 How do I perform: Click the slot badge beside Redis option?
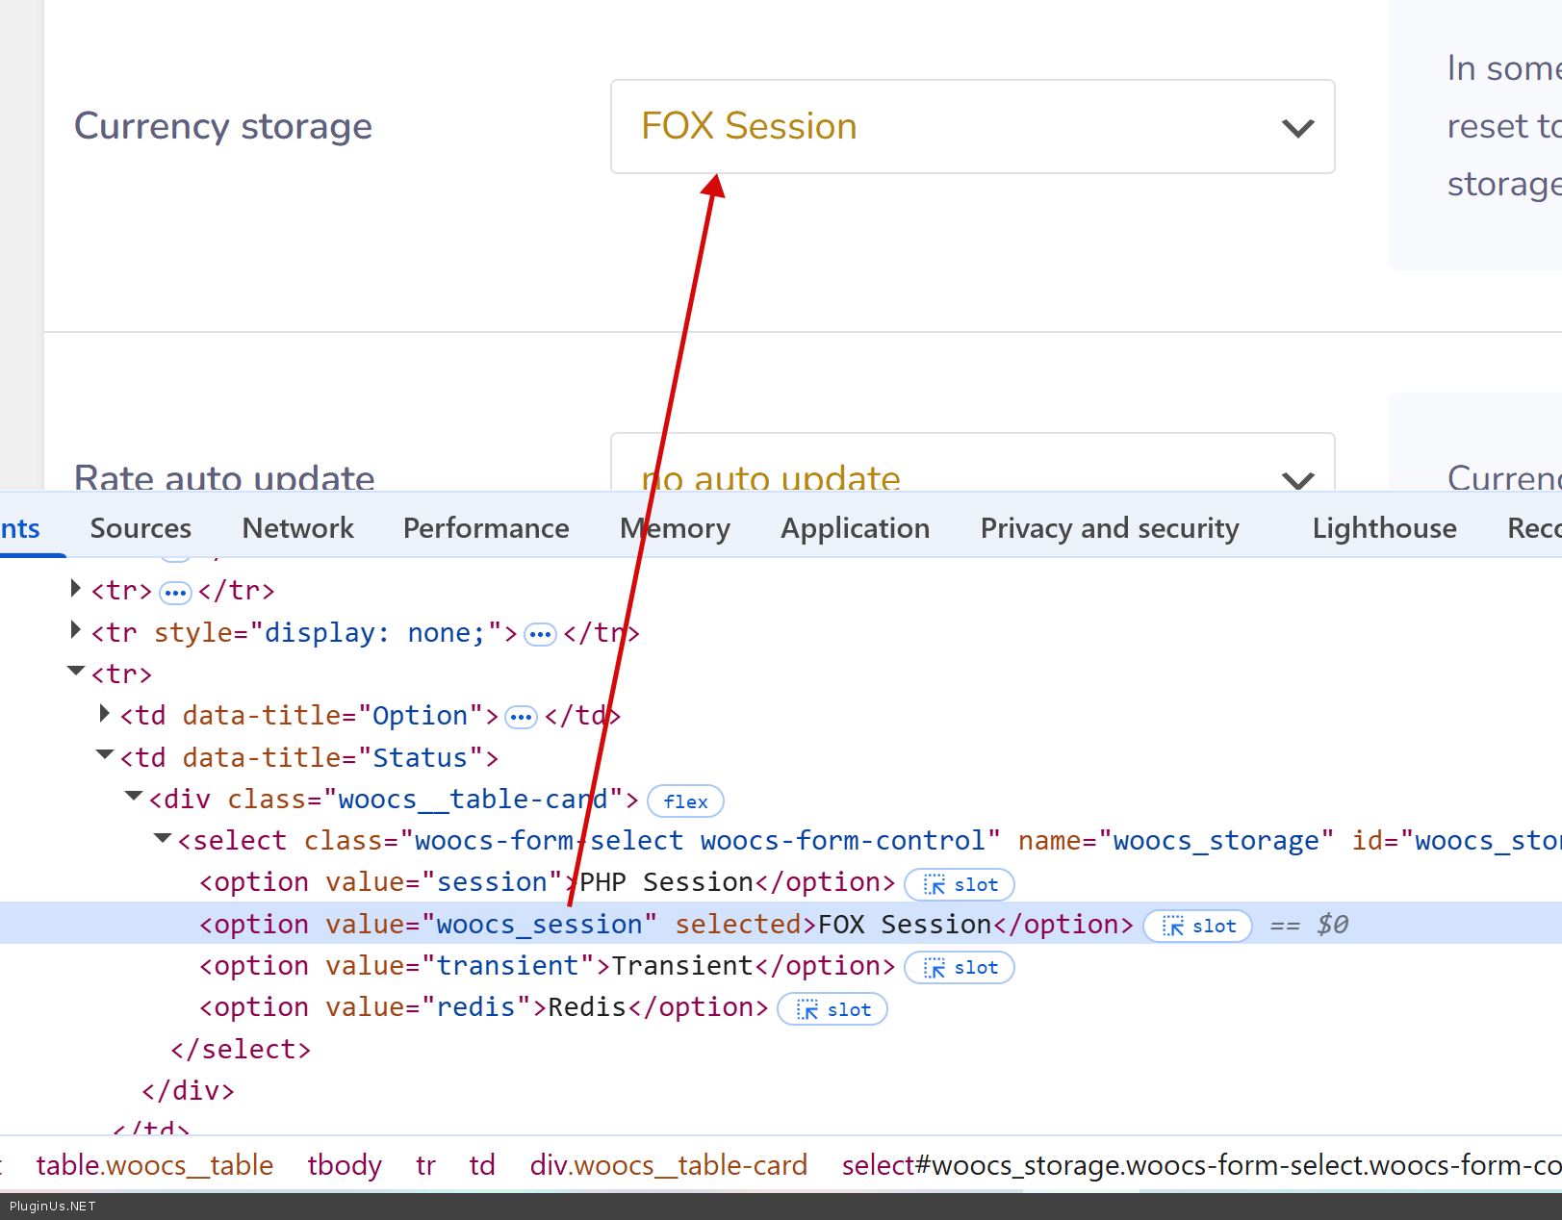(x=832, y=1009)
